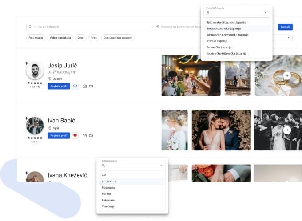This screenshot has height=221, width=302.
Task: Choose Reklamna category
Action: [x=132, y=200]
